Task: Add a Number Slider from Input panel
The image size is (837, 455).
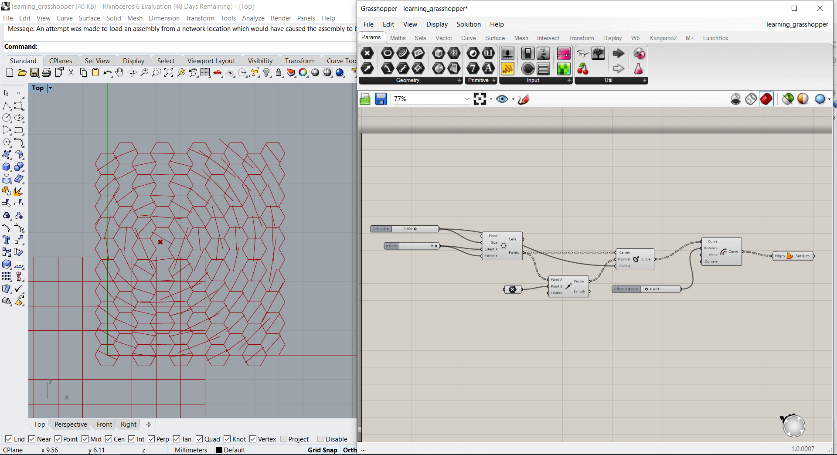Action: (507, 54)
